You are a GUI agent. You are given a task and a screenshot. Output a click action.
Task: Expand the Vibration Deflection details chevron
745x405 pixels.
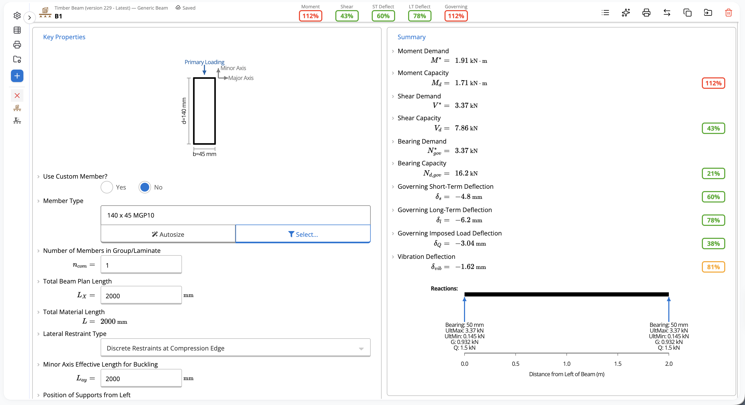(393, 257)
